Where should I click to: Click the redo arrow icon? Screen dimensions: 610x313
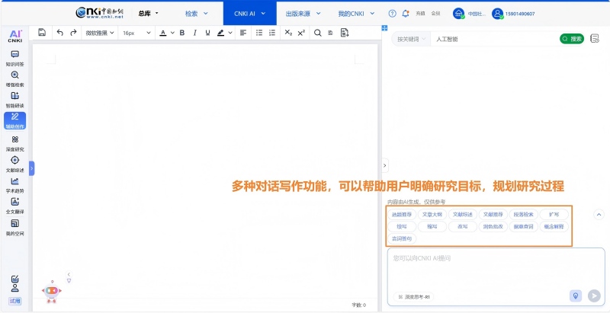pos(73,33)
